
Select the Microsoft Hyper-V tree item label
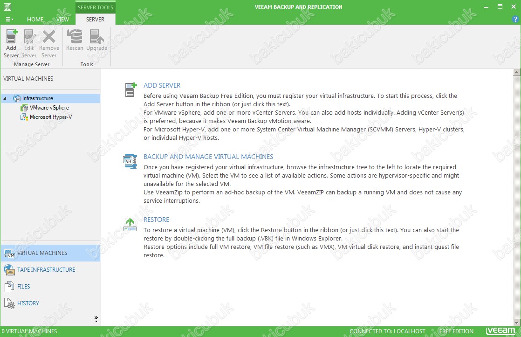coord(51,117)
